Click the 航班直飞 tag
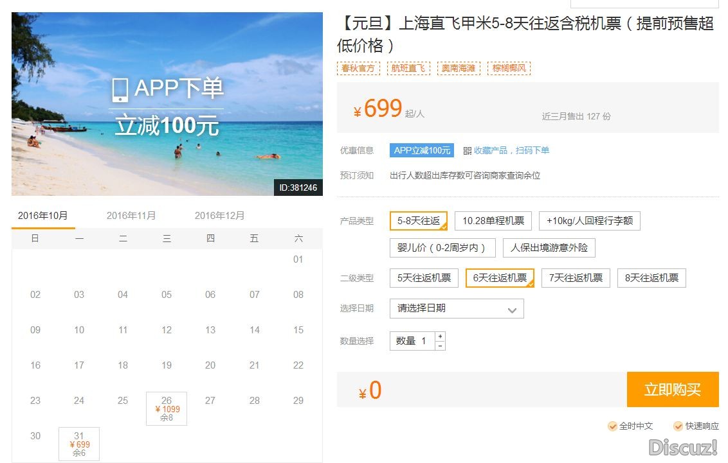This screenshot has height=463, width=728. [x=408, y=68]
